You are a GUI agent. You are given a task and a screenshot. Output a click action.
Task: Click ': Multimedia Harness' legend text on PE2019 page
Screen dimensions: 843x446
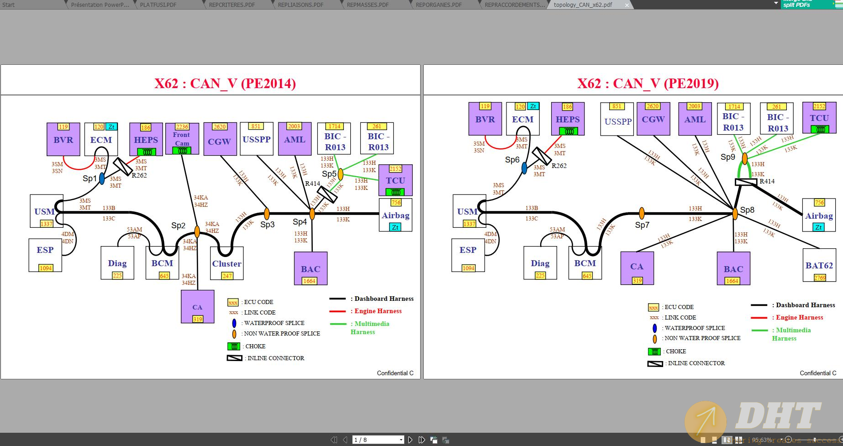point(791,334)
